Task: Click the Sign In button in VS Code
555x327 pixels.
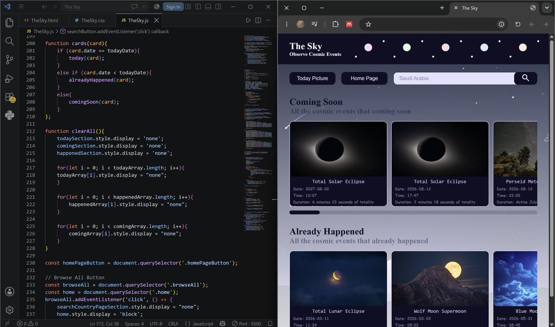Action: click(173, 7)
